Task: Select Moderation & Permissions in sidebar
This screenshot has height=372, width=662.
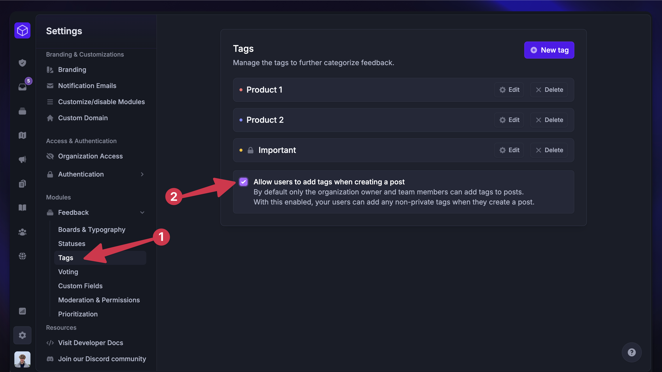Action: 99,300
